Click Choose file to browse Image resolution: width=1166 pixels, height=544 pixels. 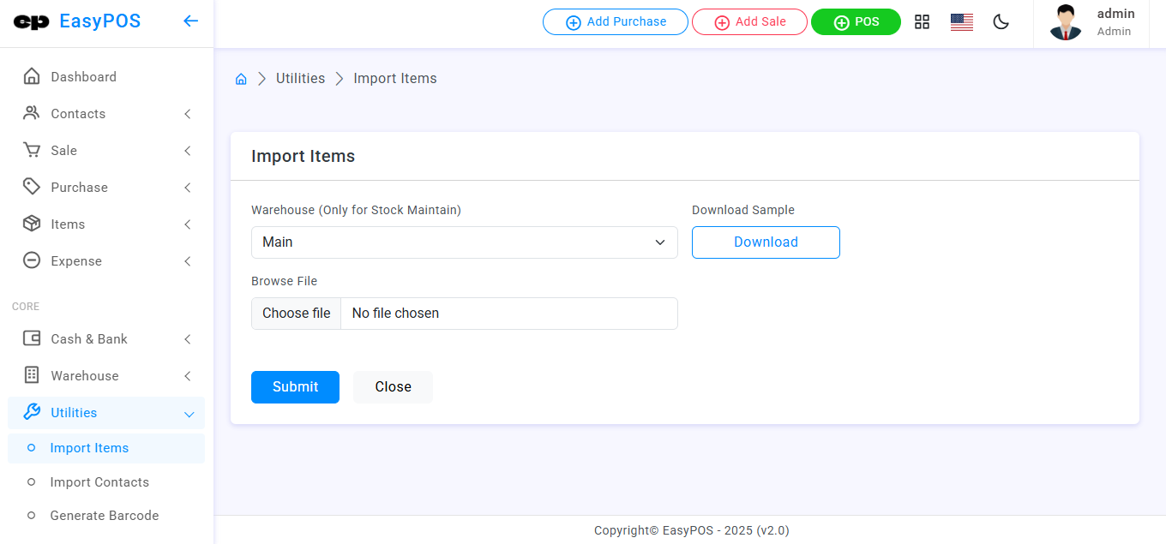[x=297, y=314]
